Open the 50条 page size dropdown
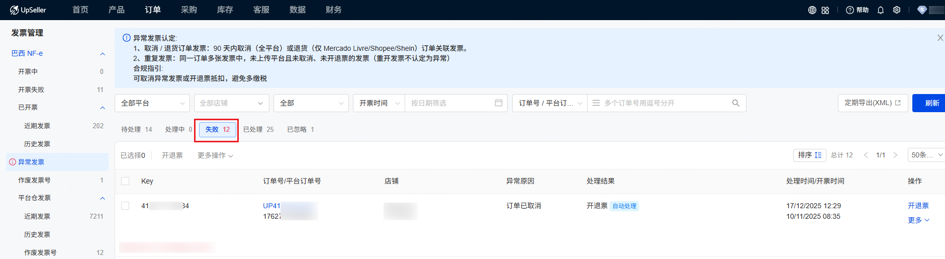 (926, 155)
